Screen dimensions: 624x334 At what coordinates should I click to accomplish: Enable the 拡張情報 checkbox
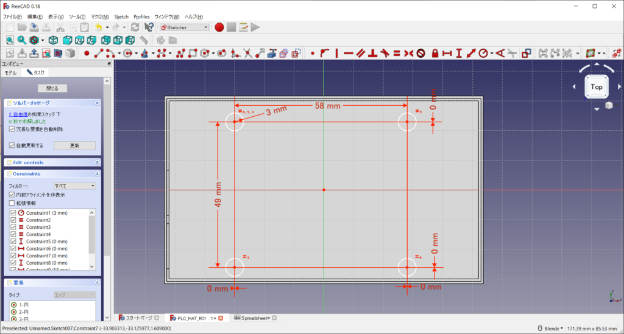12,203
